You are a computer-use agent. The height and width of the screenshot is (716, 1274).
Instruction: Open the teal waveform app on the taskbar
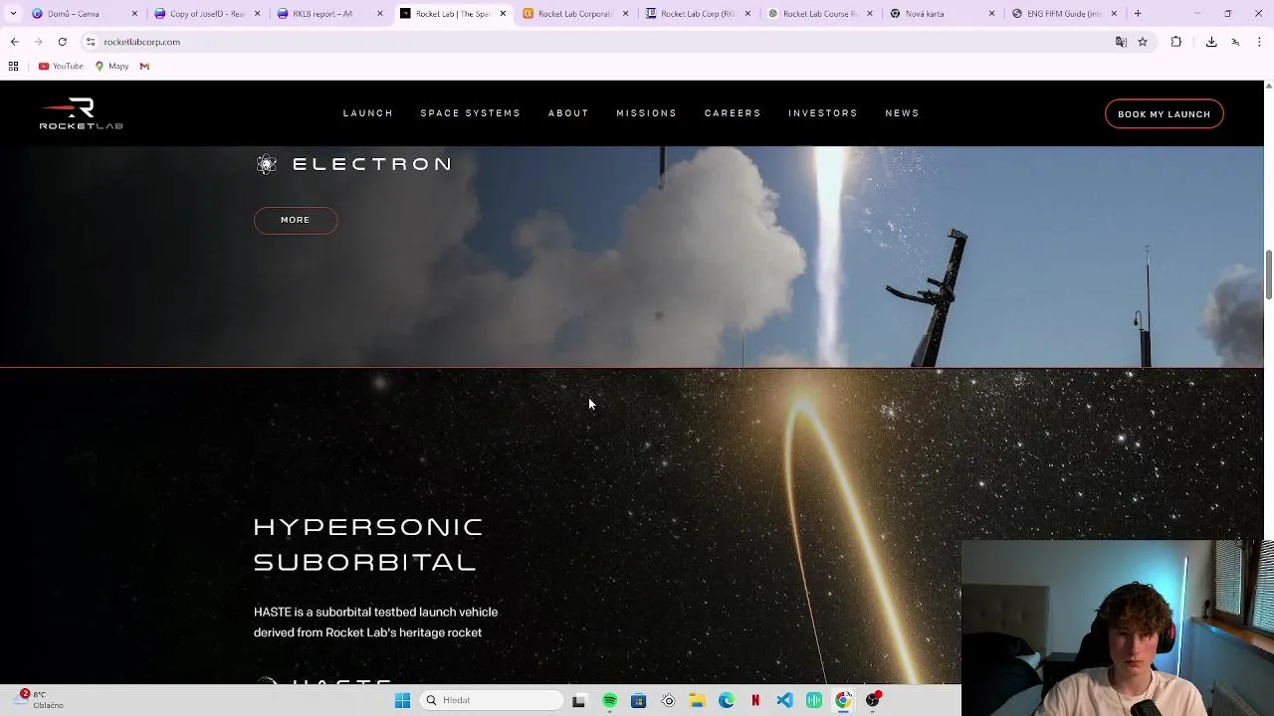(814, 700)
